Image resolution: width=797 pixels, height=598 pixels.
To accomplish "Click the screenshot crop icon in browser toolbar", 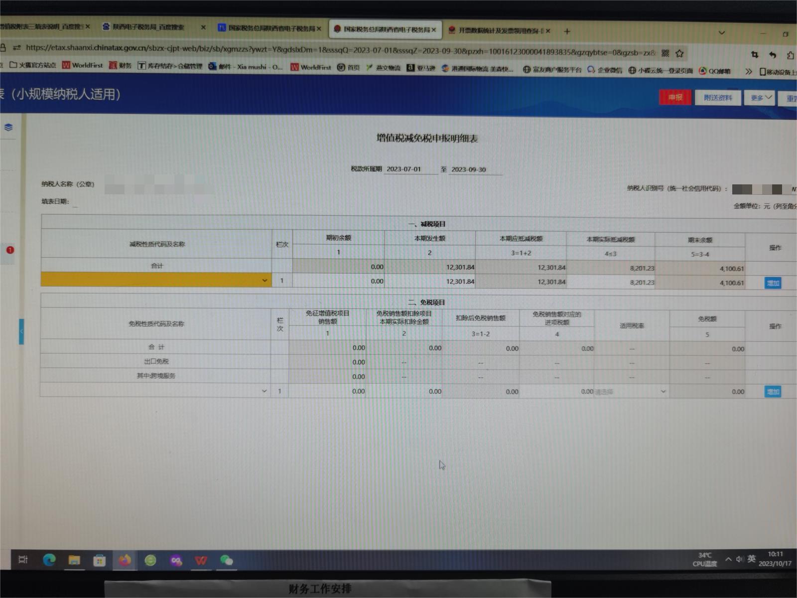I will [755, 54].
